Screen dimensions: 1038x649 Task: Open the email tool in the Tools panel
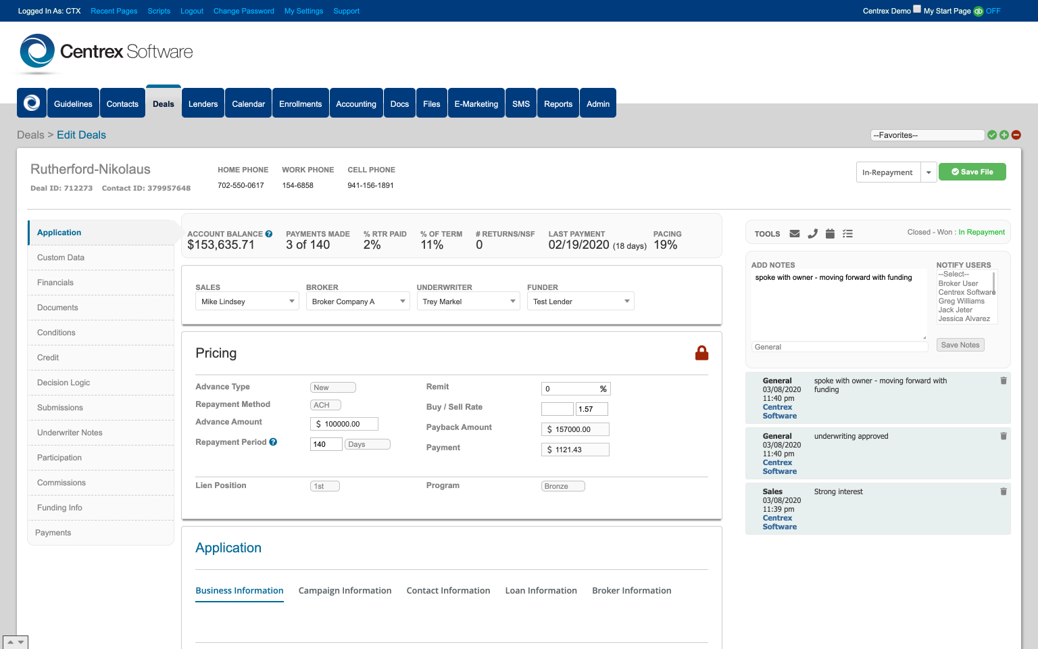pyautogui.click(x=794, y=233)
